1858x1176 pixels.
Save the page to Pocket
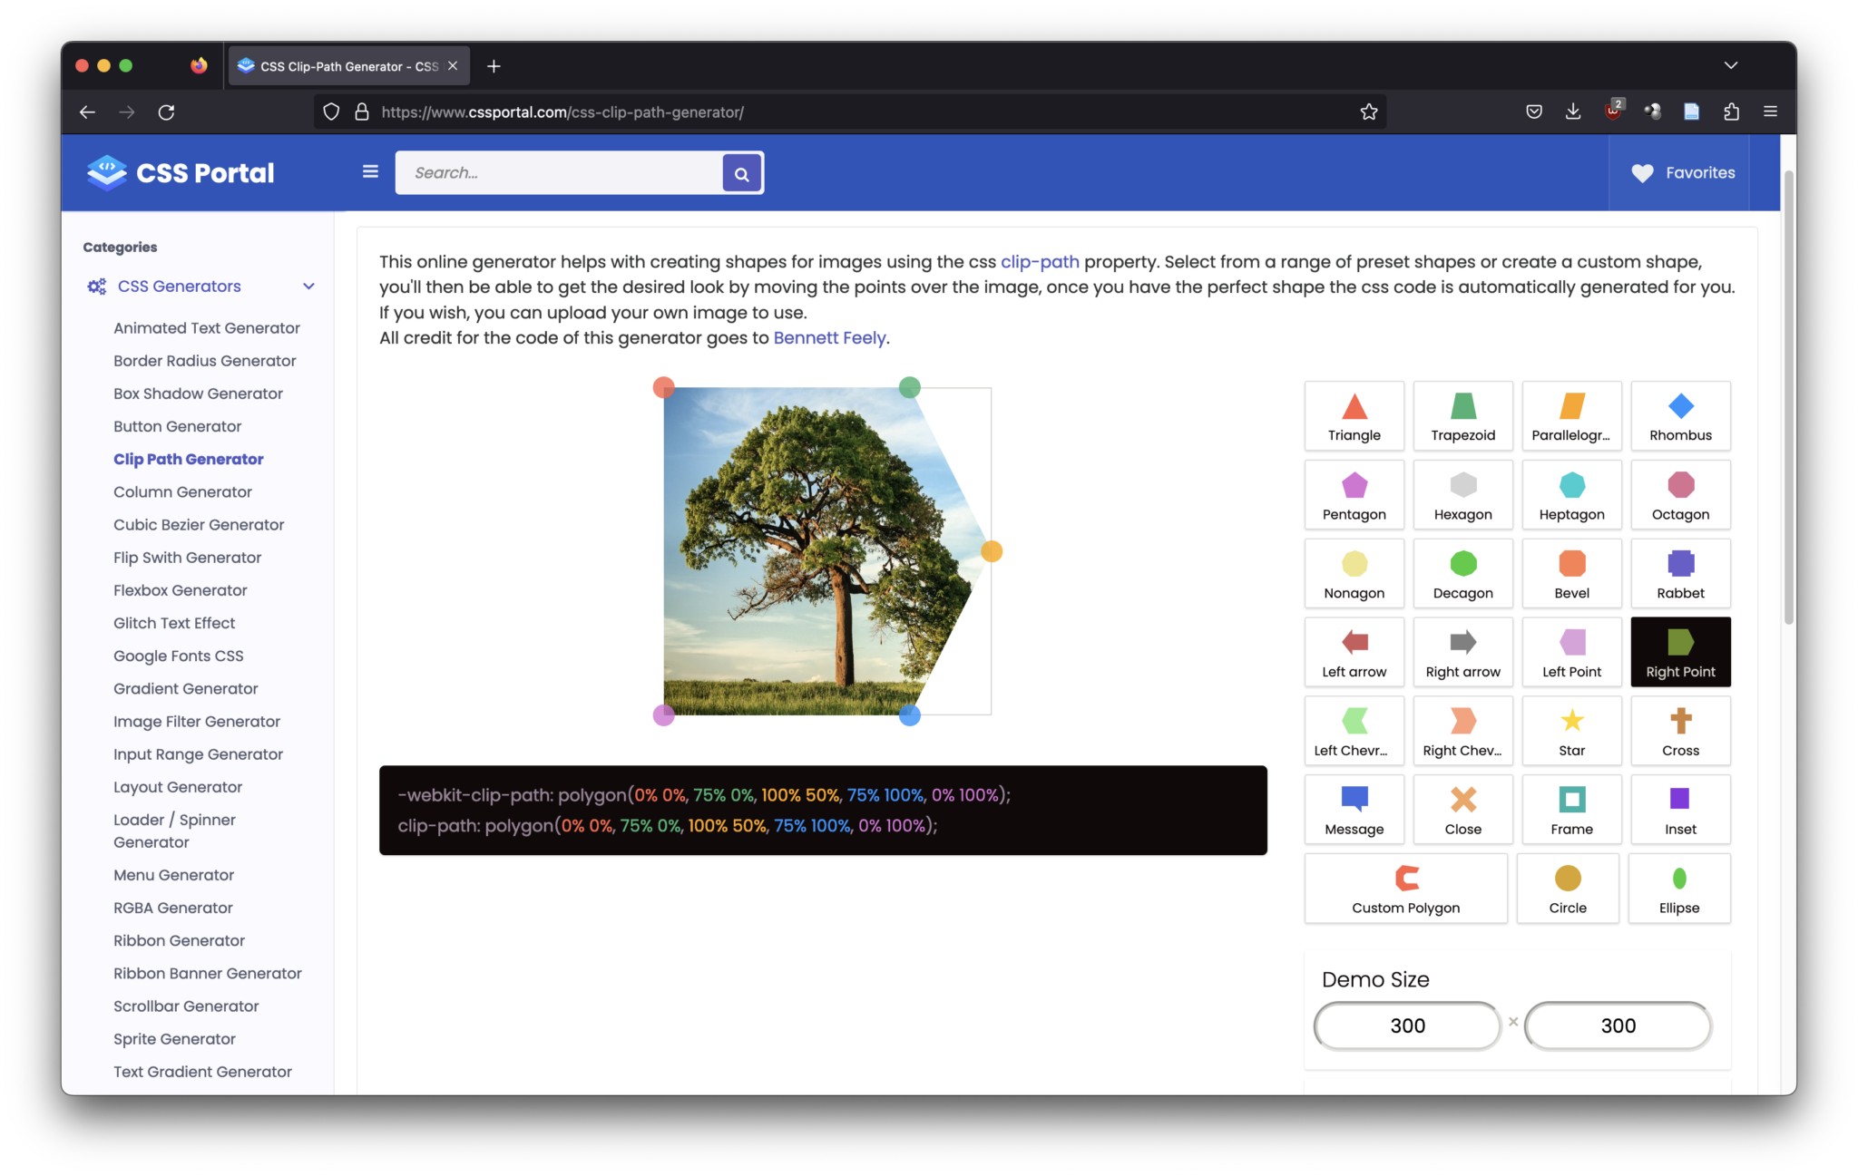click(x=1533, y=112)
